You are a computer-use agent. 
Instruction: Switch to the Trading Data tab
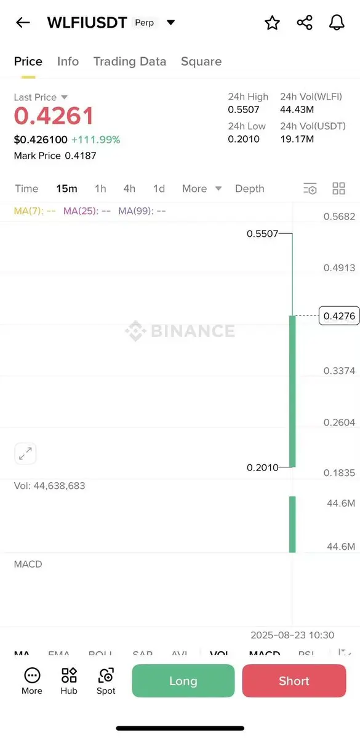pos(130,61)
